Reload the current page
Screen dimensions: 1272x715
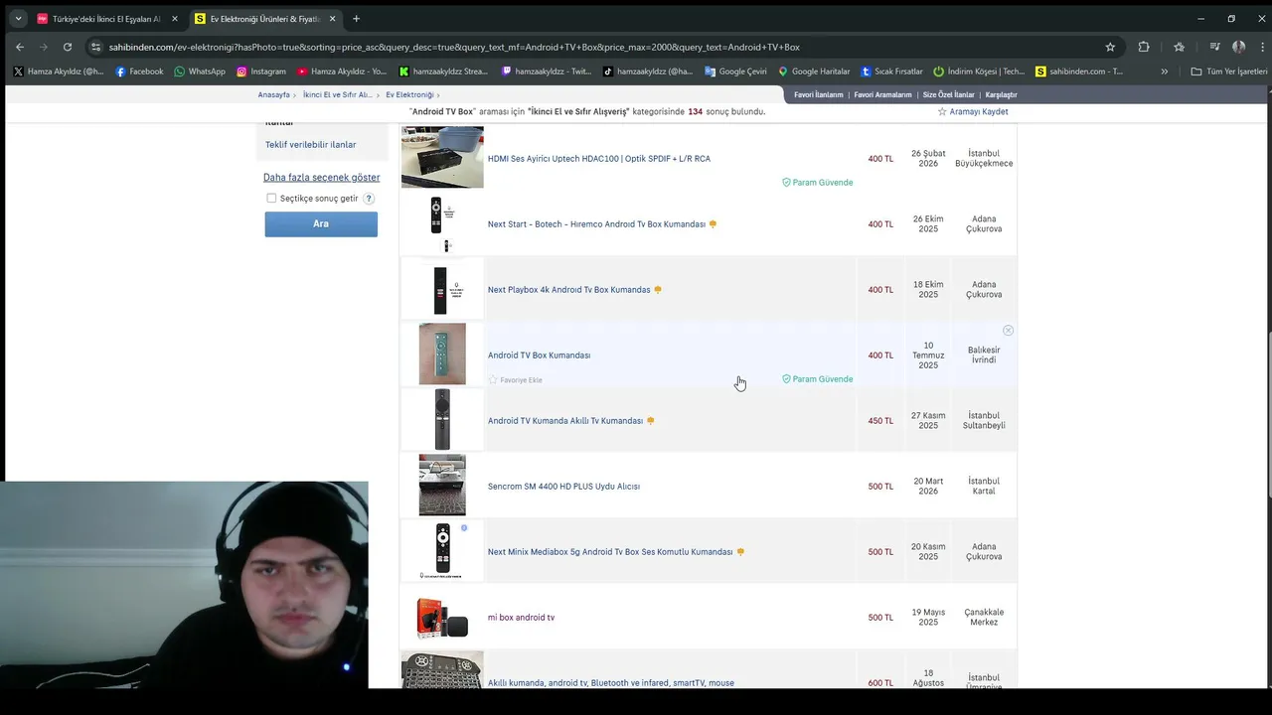coord(68,47)
